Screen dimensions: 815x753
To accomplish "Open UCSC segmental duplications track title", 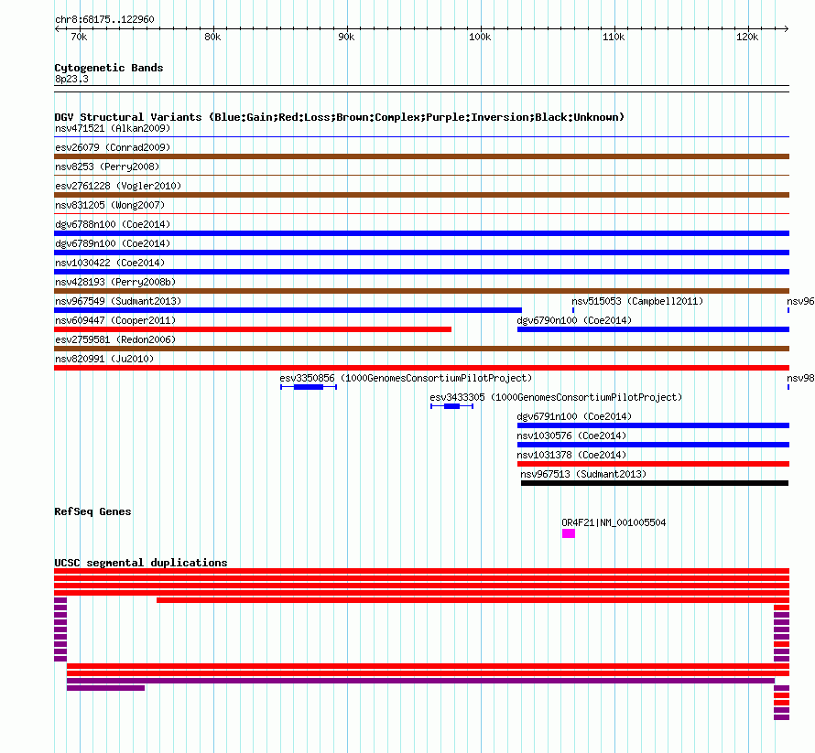I will coord(141,563).
